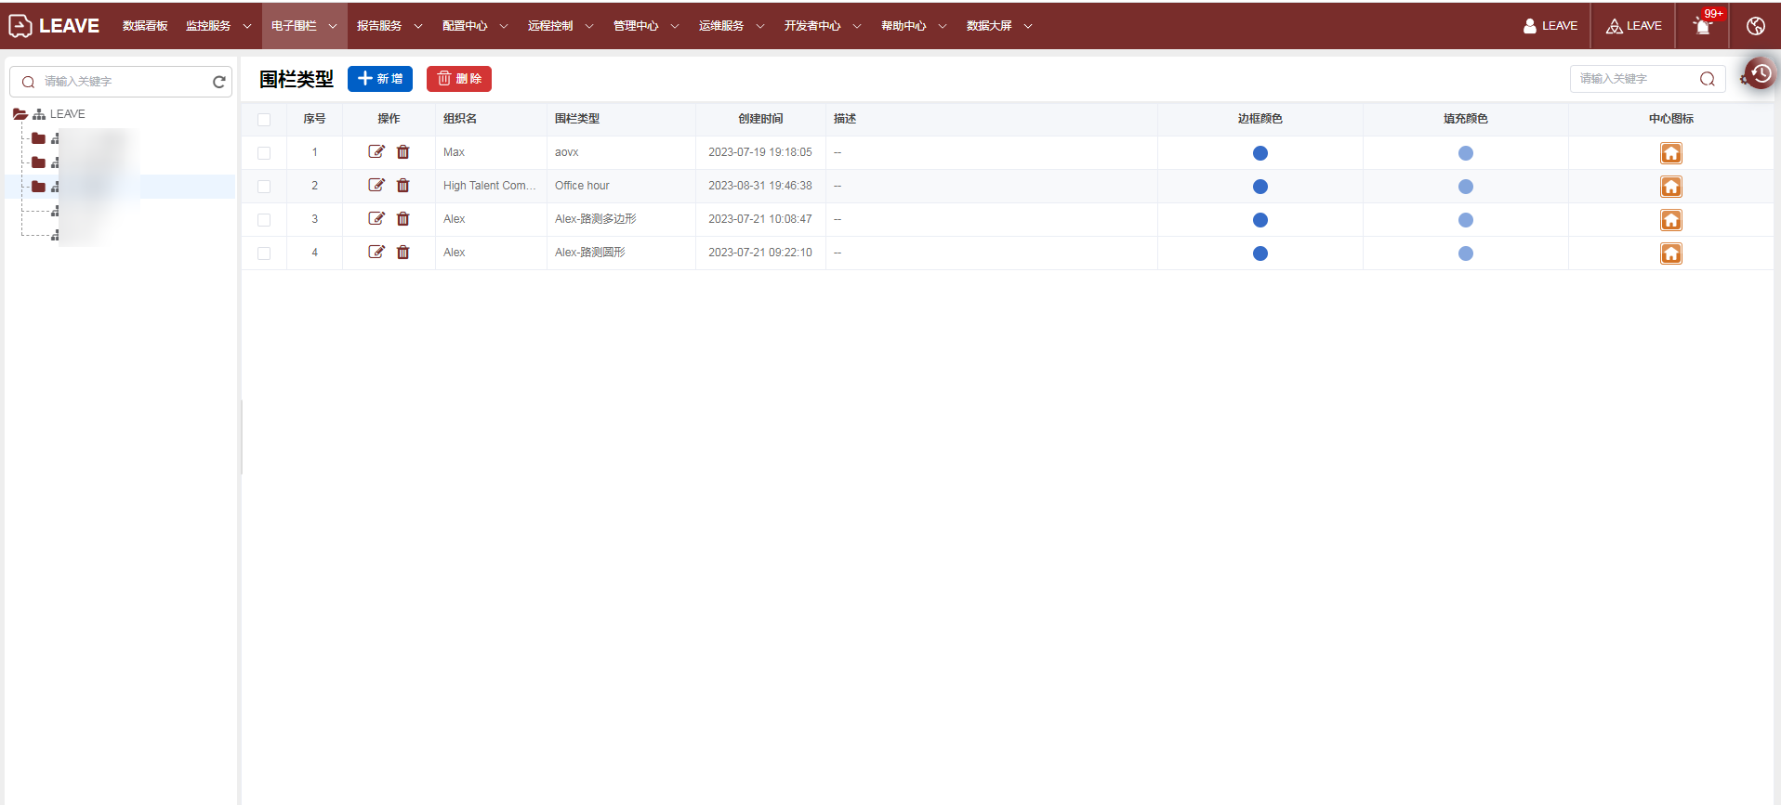Click the red 删除 button
Viewport: 1781px width, 805px height.
click(x=459, y=79)
